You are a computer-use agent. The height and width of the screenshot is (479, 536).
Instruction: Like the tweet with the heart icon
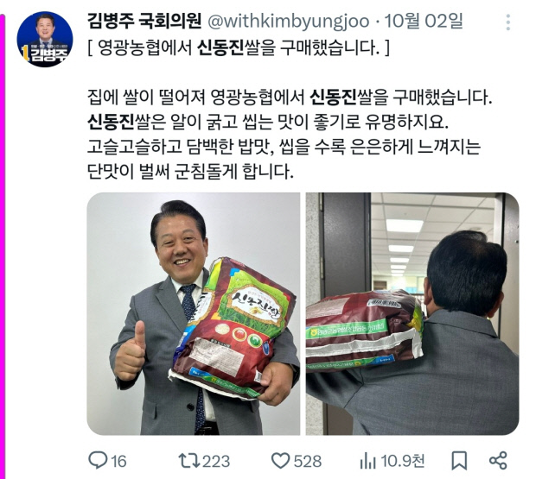(x=281, y=461)
